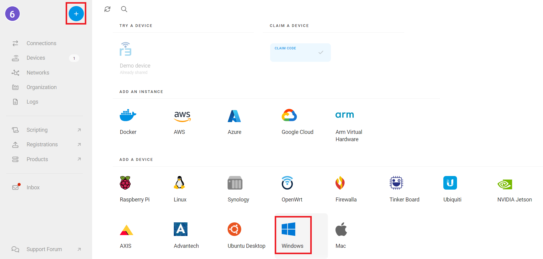Screen dimensions: 543x259
Task: Open Logs in the sidebar
Action: 32,102
